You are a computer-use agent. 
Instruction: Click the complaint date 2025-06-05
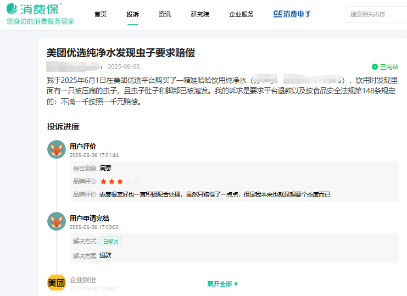tap(124, 66)
